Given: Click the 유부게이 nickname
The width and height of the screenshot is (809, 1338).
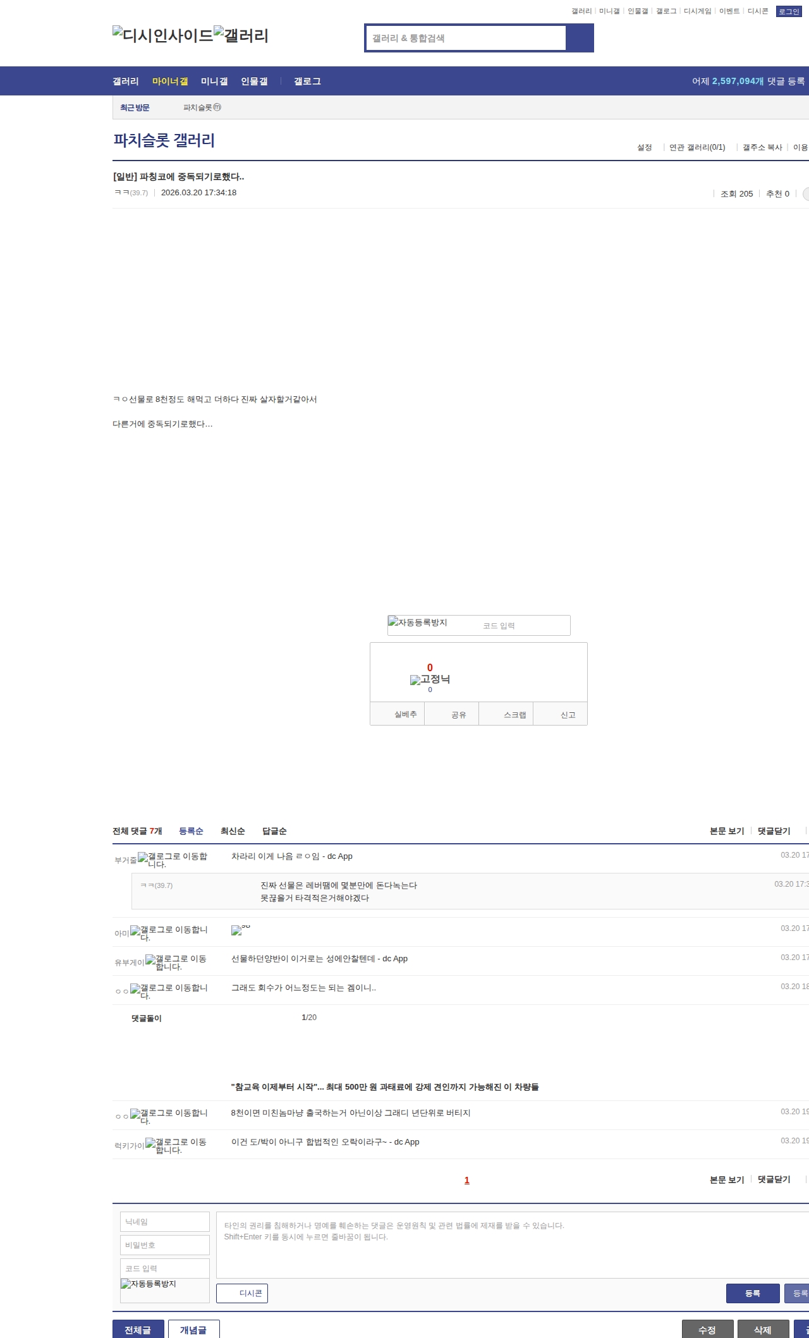Looking at the screenshot, I should point(129,963).
